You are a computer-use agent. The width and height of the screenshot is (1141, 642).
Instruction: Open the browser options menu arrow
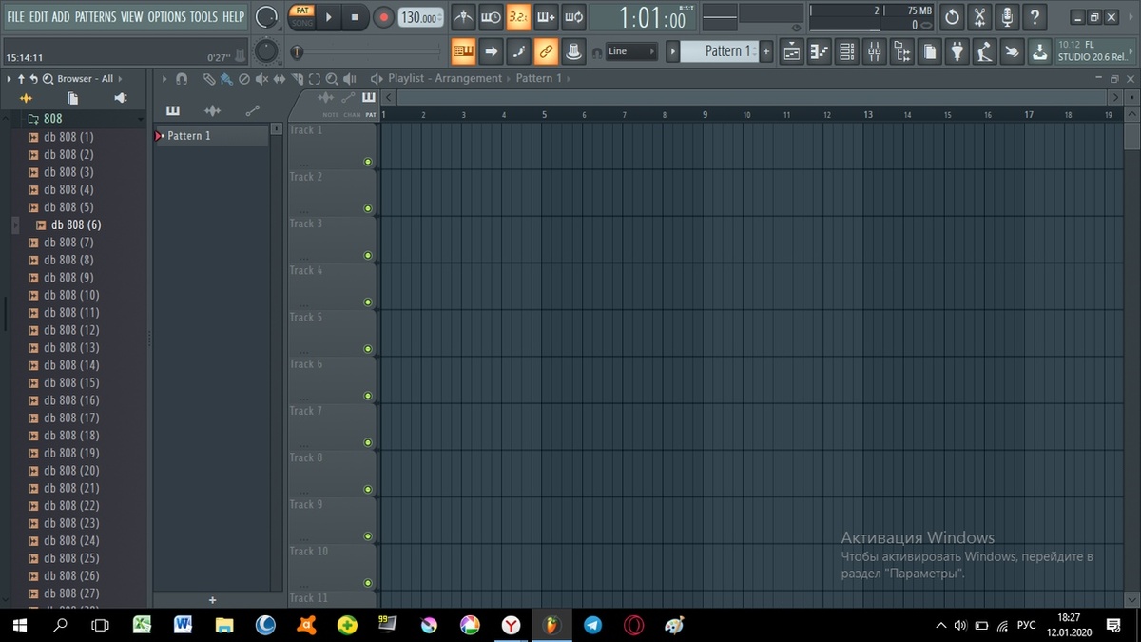[9, 79]
